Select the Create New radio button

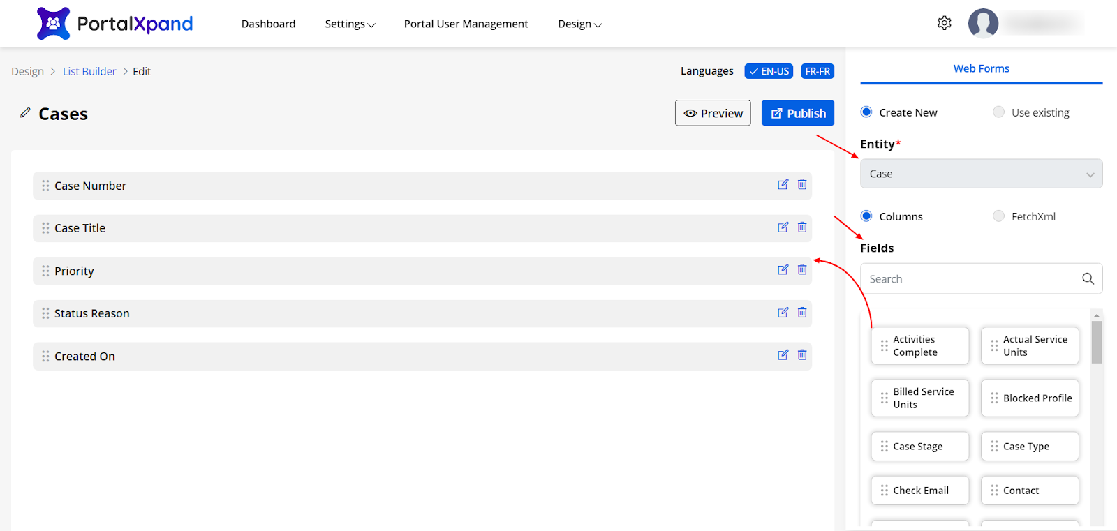(866, 112)
